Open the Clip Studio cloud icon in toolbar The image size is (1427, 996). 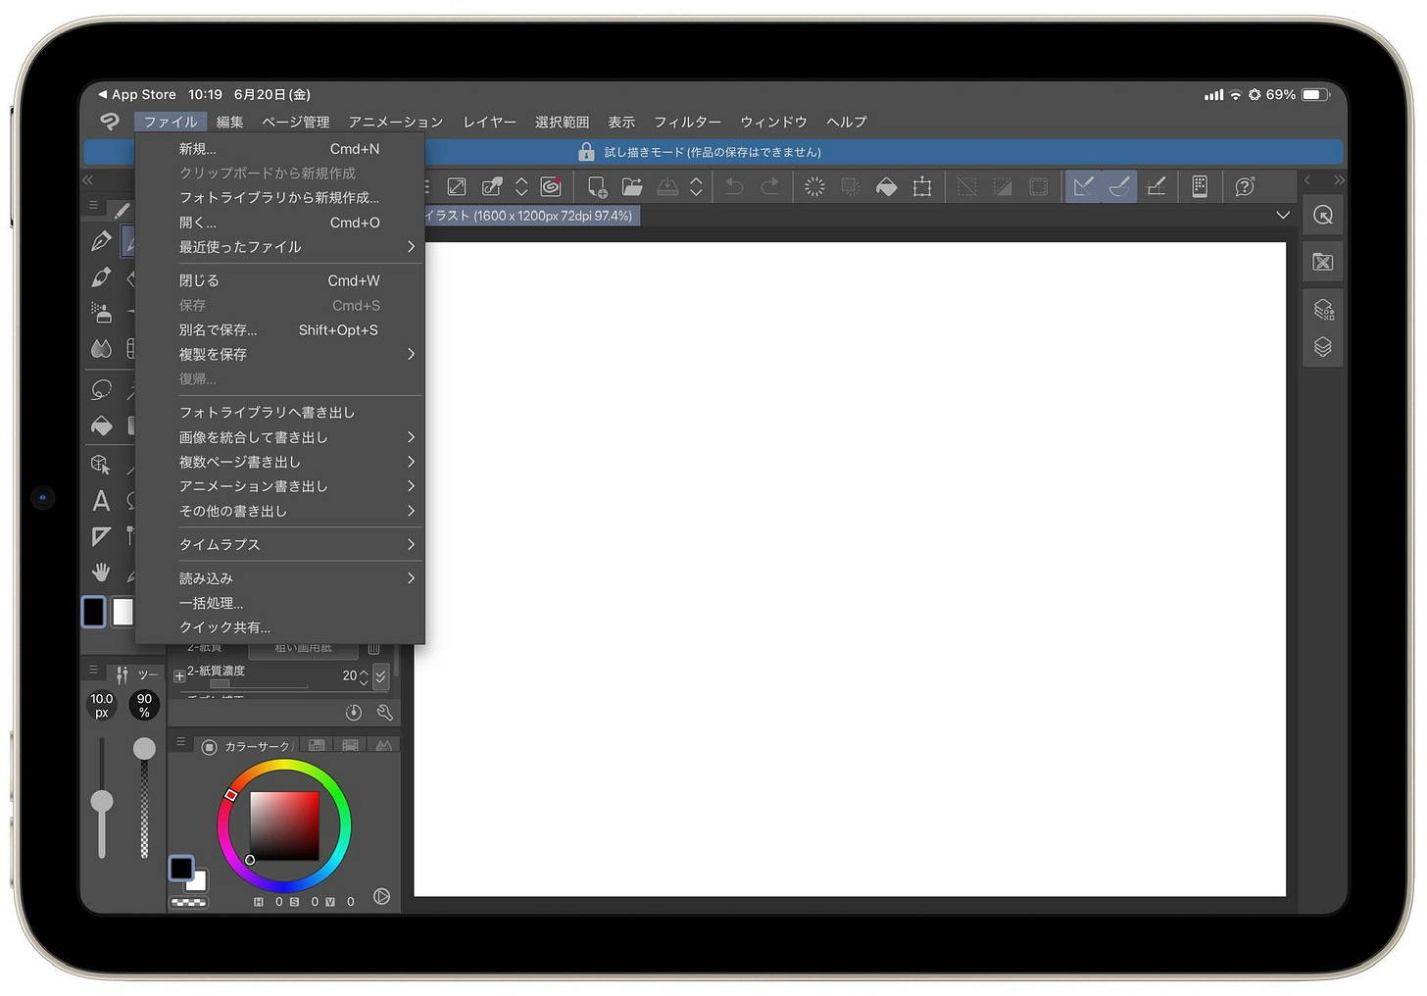click(x=552, y=186)
